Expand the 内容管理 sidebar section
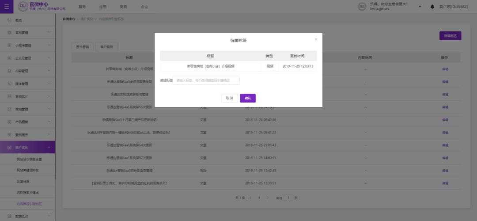Image resolution: width=477 pixels, height=221 pixels. [49, 71]
